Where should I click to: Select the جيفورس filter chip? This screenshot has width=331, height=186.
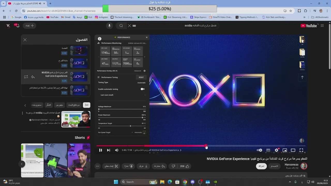tap(59, 105)
